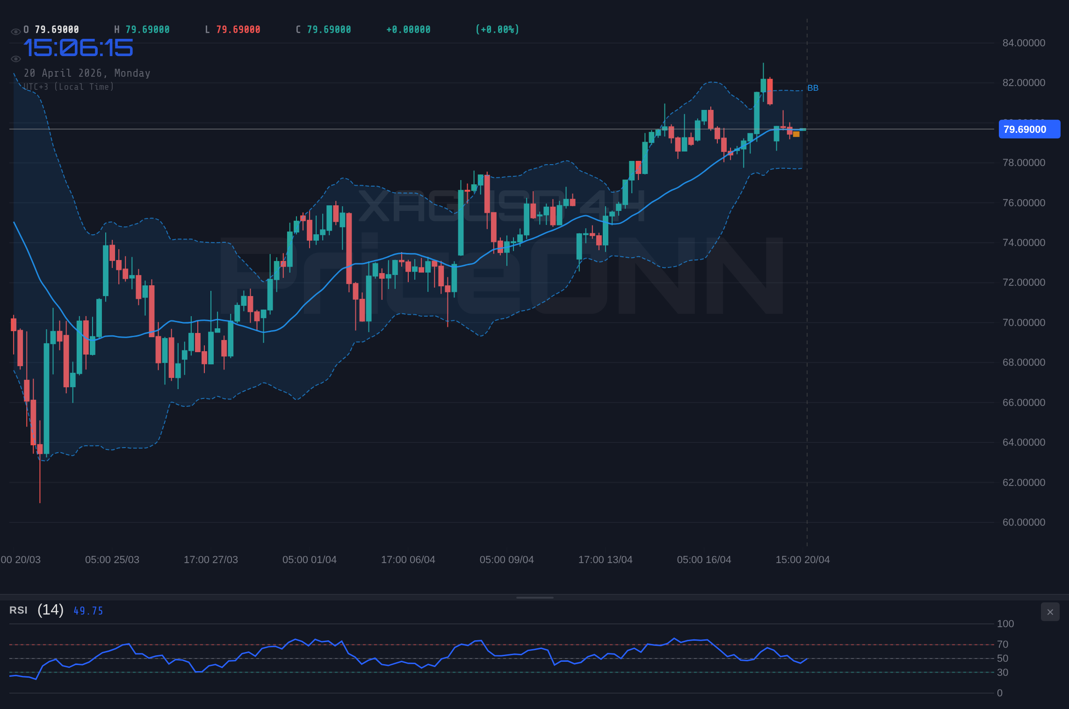
Task: Click the 66.00000 price axis label
Action: pyautogui.click(x=1024, y=403)
